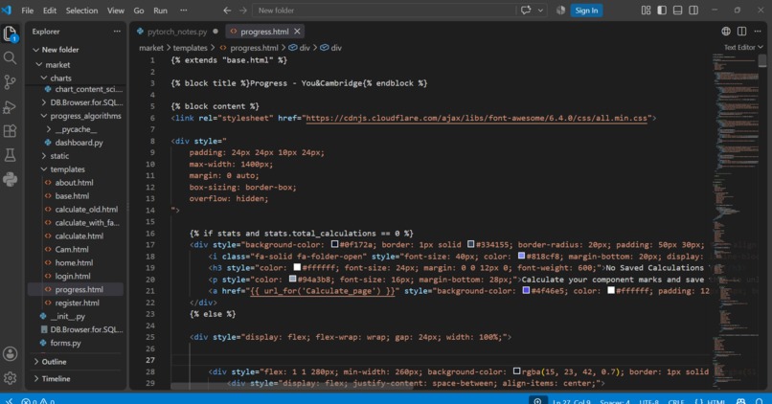Open the Extensions view
This screenshot has height=404, width=772.
click(10, 131)
